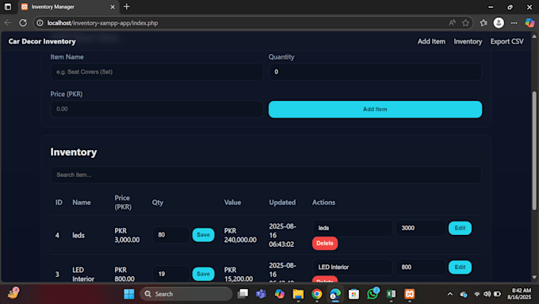Delete the leds item
This screenshot has width=539, height=304.
point(325,243)
